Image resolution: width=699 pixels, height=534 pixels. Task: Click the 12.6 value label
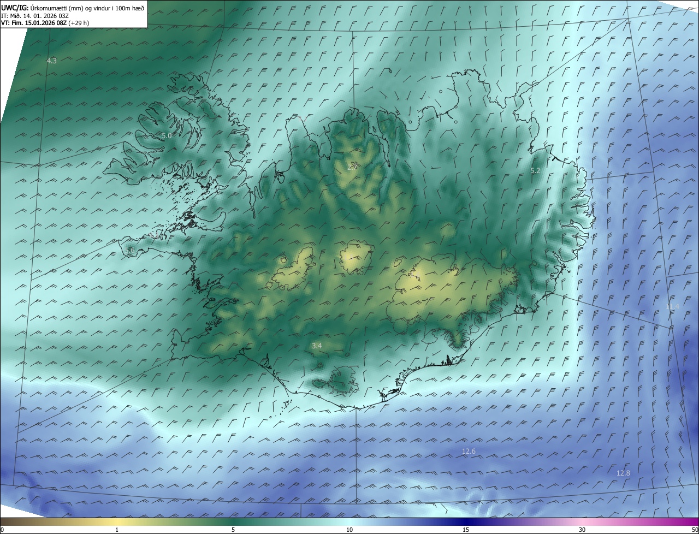(469, 451)
